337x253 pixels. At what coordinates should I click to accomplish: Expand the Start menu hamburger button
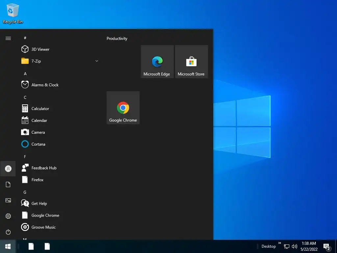pyautogui.click(x=8, y=38)
